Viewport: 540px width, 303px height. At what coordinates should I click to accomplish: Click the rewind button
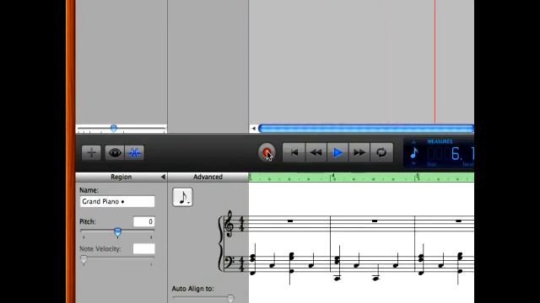coord(316,152)
